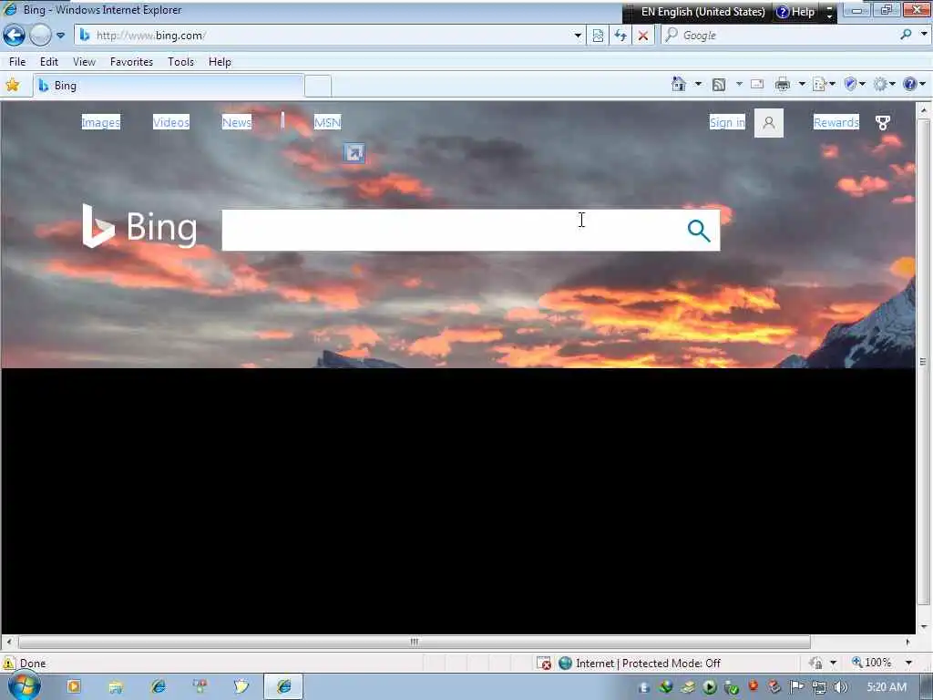Click the toolbar search magnifier icon
The image size is (933, 700).
[906, 36]
